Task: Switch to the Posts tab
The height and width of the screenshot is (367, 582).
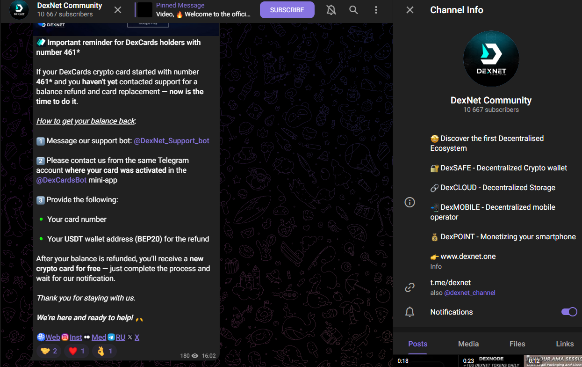Action: [x=418, y=344]
